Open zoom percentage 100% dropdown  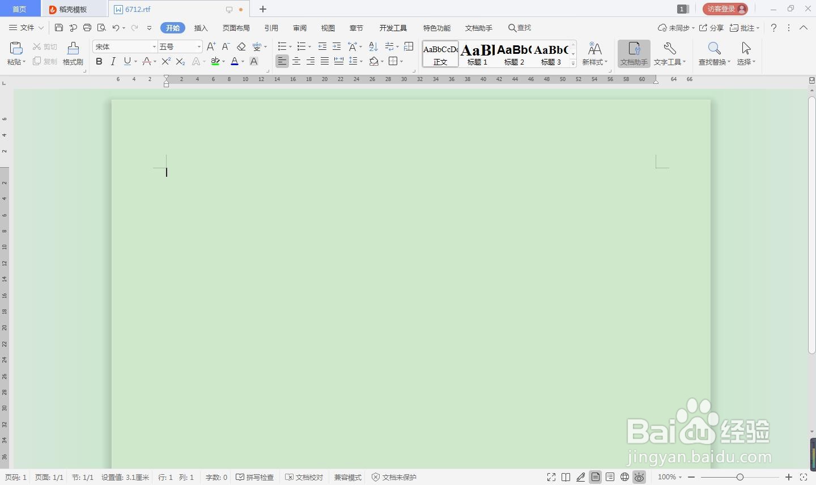point(670,477)
